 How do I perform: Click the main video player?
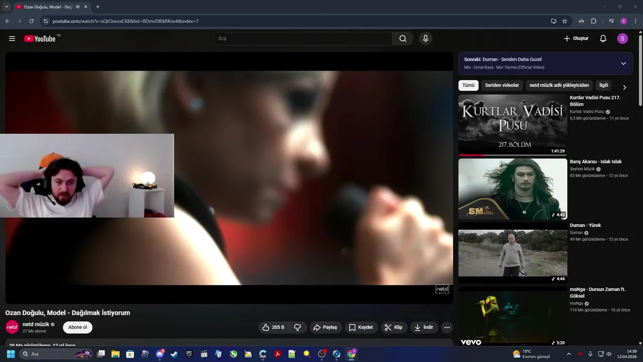point(229,178)
